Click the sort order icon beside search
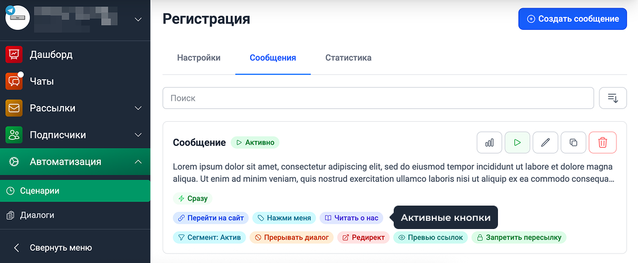The image size is (638, 263). [x=613, y=98]
